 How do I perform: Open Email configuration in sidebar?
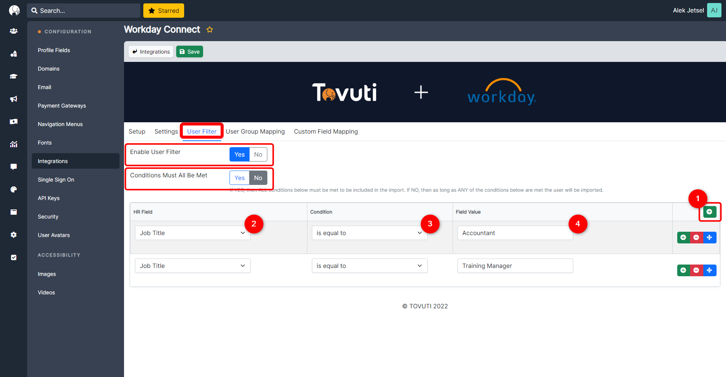[x=76, y=87]
